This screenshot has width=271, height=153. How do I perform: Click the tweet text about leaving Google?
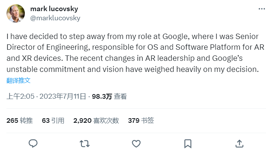(x=130, y=53)
